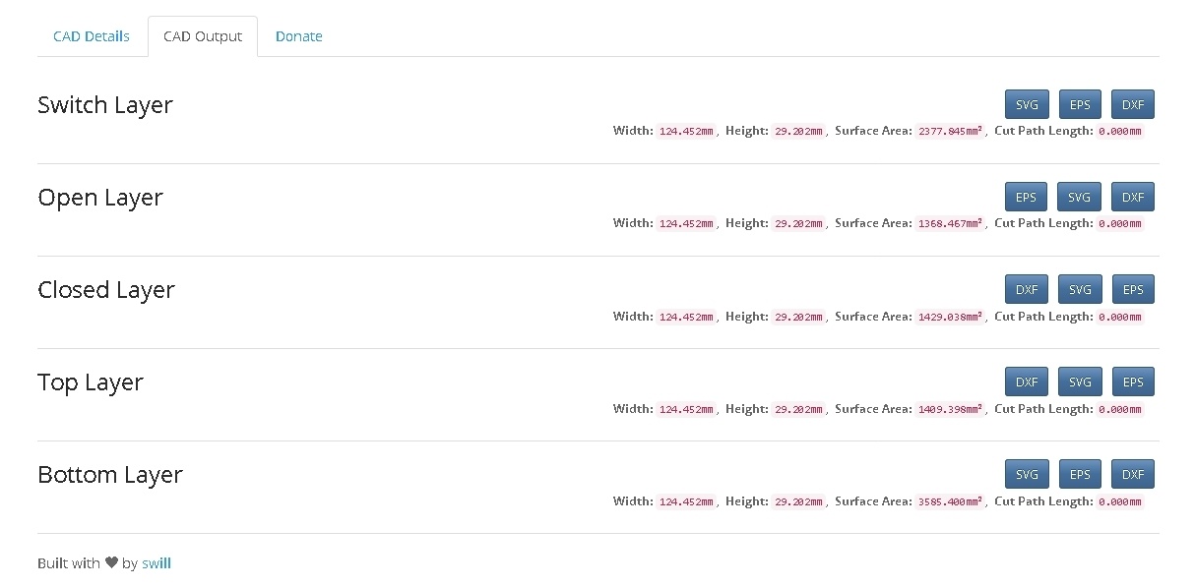Export Open Layer as DXF

tap(1133, 197)
